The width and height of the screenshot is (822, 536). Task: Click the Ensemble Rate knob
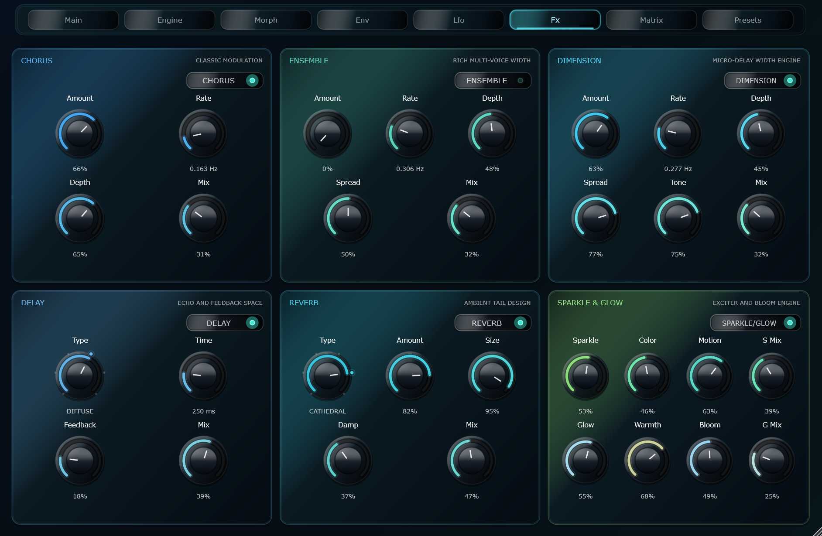(410, 133)
